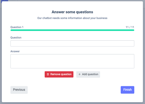The image size is (145, 104).
Task: Select the gray tab next to blue tab
Action: coord(13,1)
